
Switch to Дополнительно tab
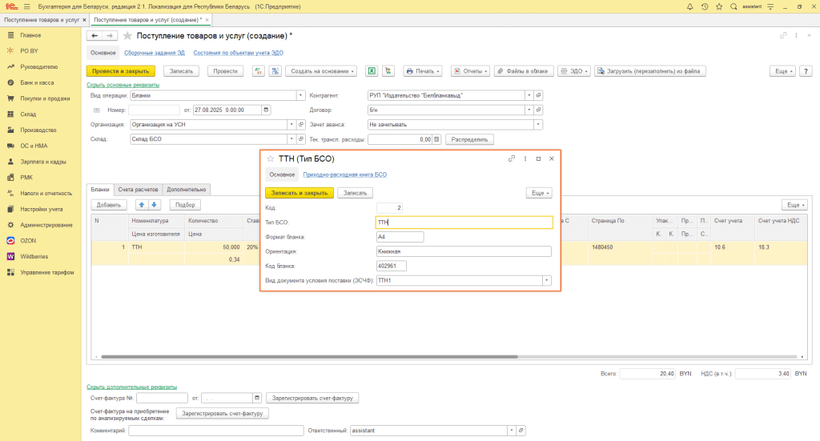point(186,190)
